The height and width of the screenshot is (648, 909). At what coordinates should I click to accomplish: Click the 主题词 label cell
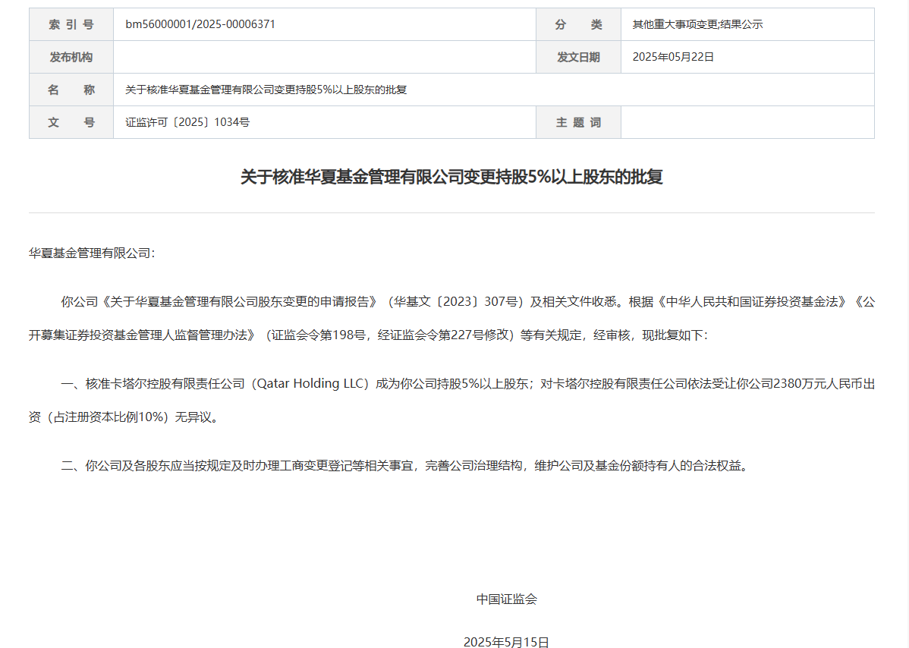[x=579, y=122]
